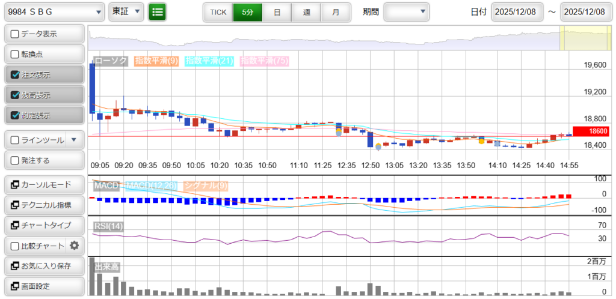
Task: Click the yellow order marker near 12:35
Action: coord(339,131)
